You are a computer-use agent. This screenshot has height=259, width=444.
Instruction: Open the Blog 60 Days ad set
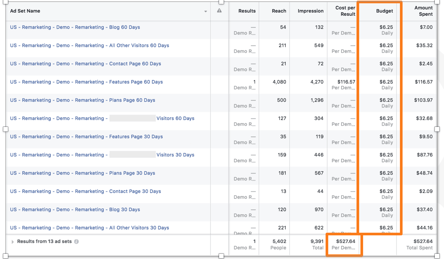pyautogui.click(x=75, y=27)
